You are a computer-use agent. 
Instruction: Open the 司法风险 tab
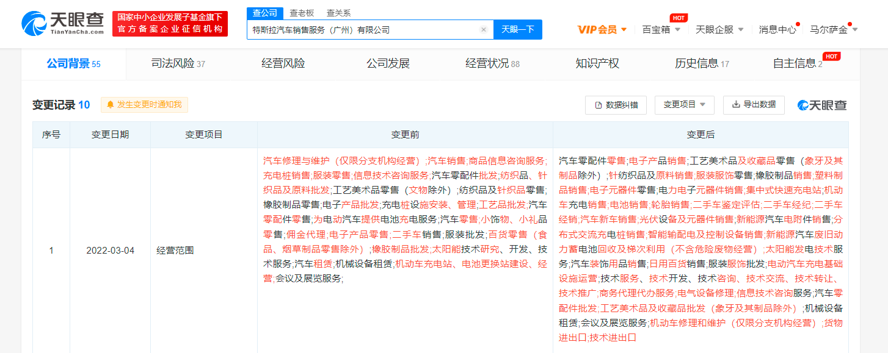[178, 63]
